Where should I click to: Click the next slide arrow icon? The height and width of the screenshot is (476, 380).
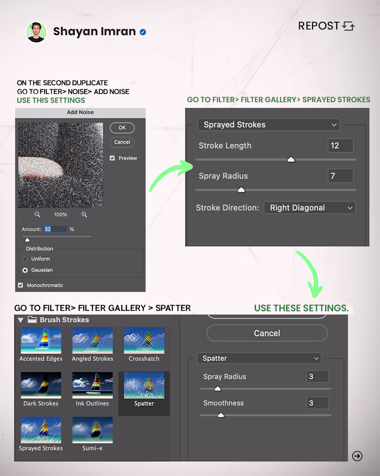tap(357, 456)
